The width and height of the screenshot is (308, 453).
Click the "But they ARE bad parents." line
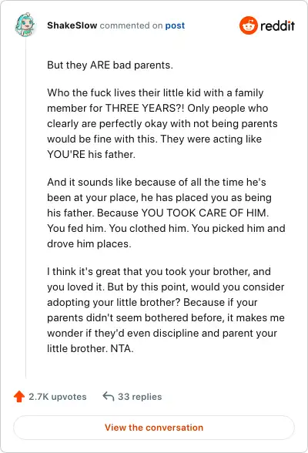110,65
